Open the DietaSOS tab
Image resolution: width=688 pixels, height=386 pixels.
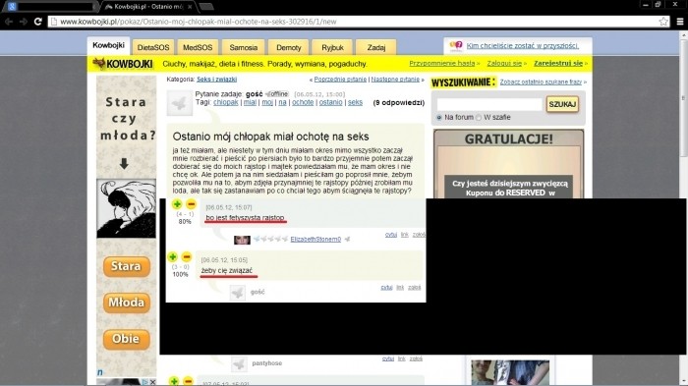153,47
